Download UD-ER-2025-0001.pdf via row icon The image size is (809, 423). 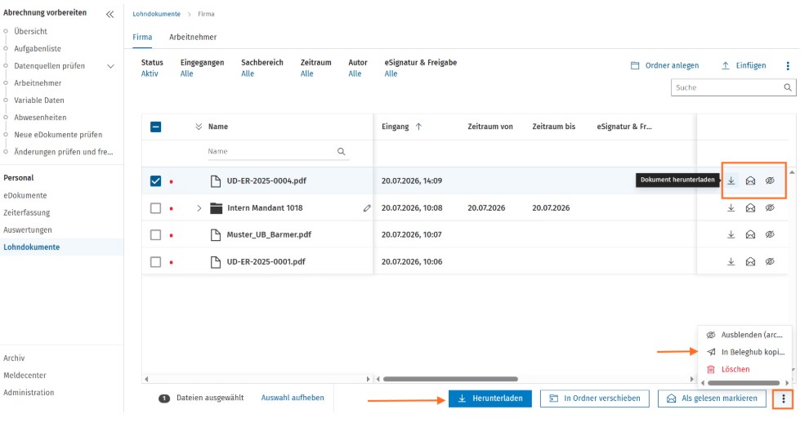pos(731,261)
